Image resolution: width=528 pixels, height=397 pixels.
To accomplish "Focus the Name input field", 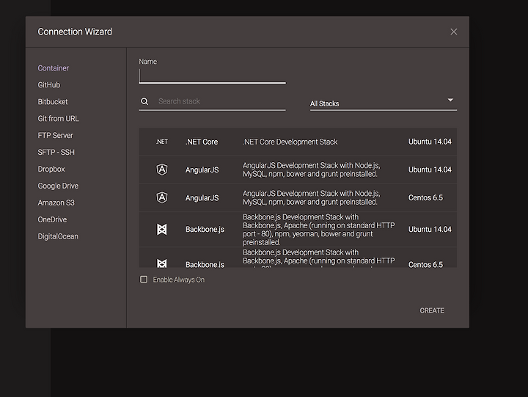I will click(x=212, y=76).
